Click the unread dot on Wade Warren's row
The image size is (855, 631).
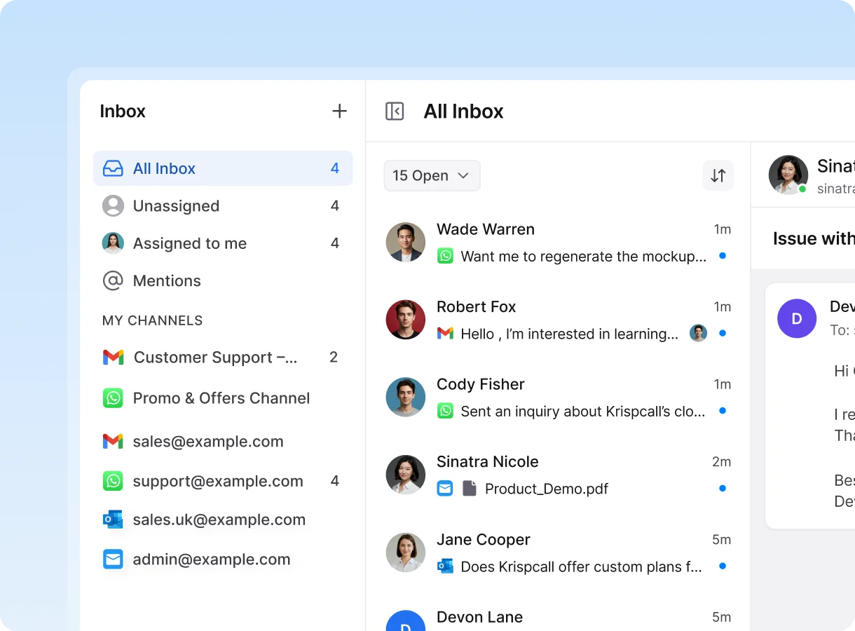click(723, 256)
